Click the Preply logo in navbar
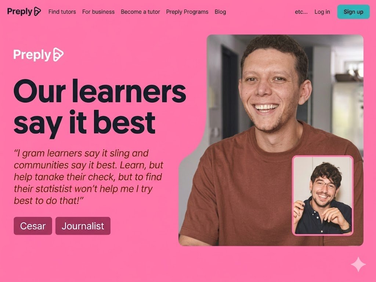376x282 pixels. [24, 11]
